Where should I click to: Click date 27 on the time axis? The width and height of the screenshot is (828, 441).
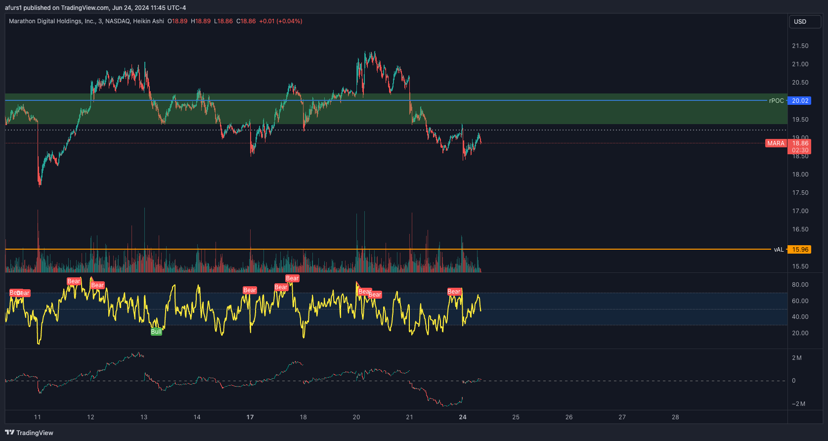pos(622,417)
